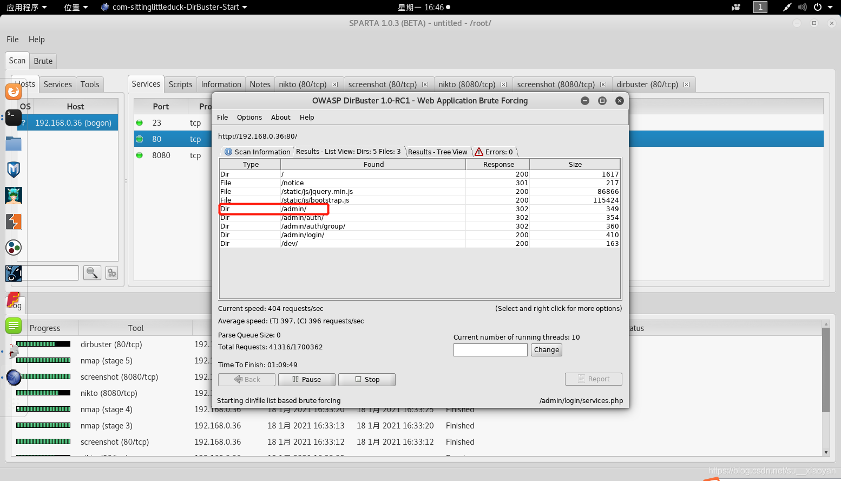Open the green notes dock icon
The image size is (841, 481).
tap(14, 326)
